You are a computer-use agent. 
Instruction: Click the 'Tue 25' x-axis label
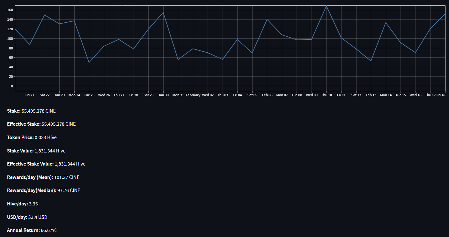coord(89,95)
